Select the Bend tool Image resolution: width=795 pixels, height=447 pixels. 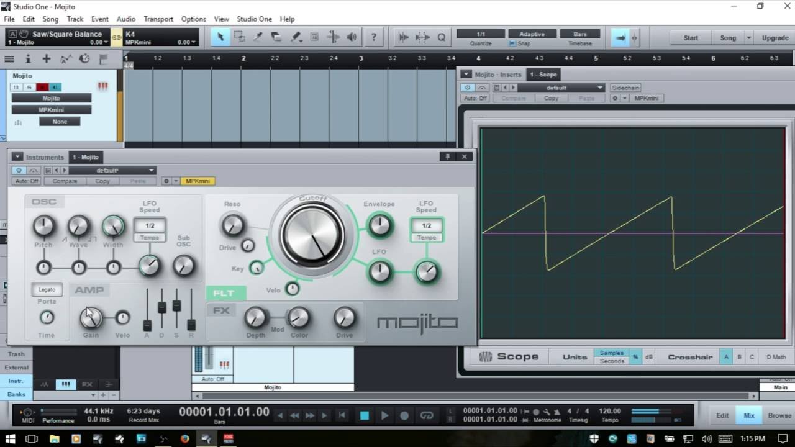pyautogui.click(x=333, y=37)
